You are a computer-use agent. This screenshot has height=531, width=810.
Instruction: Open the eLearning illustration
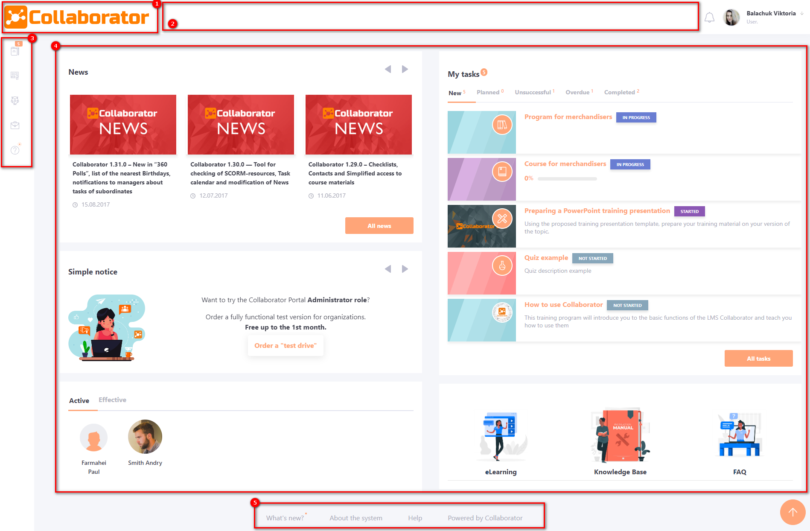coord(501,436)
